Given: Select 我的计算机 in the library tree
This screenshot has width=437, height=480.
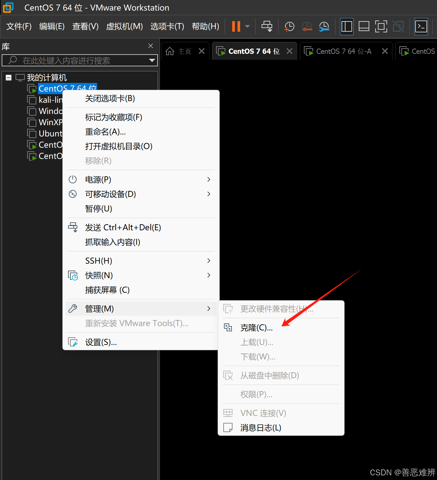Looking at the screenshot, I should pos(47,78).
